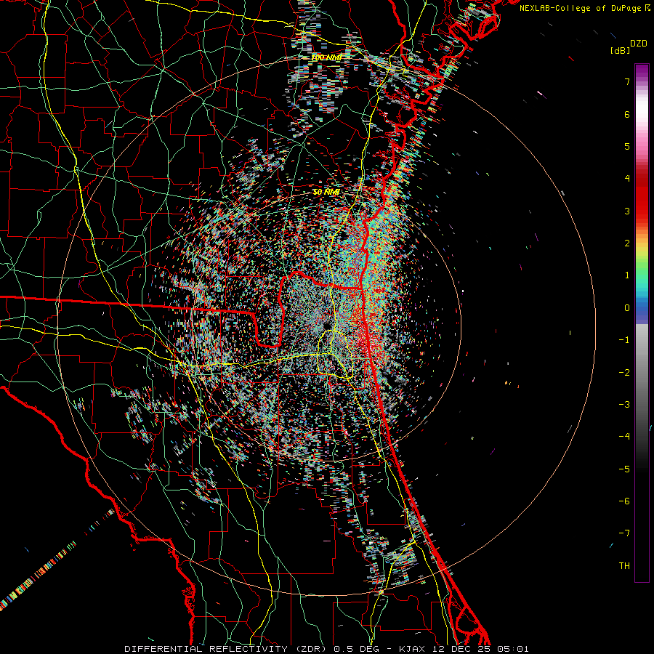Click the -3 value on color scale

point(624,405)
